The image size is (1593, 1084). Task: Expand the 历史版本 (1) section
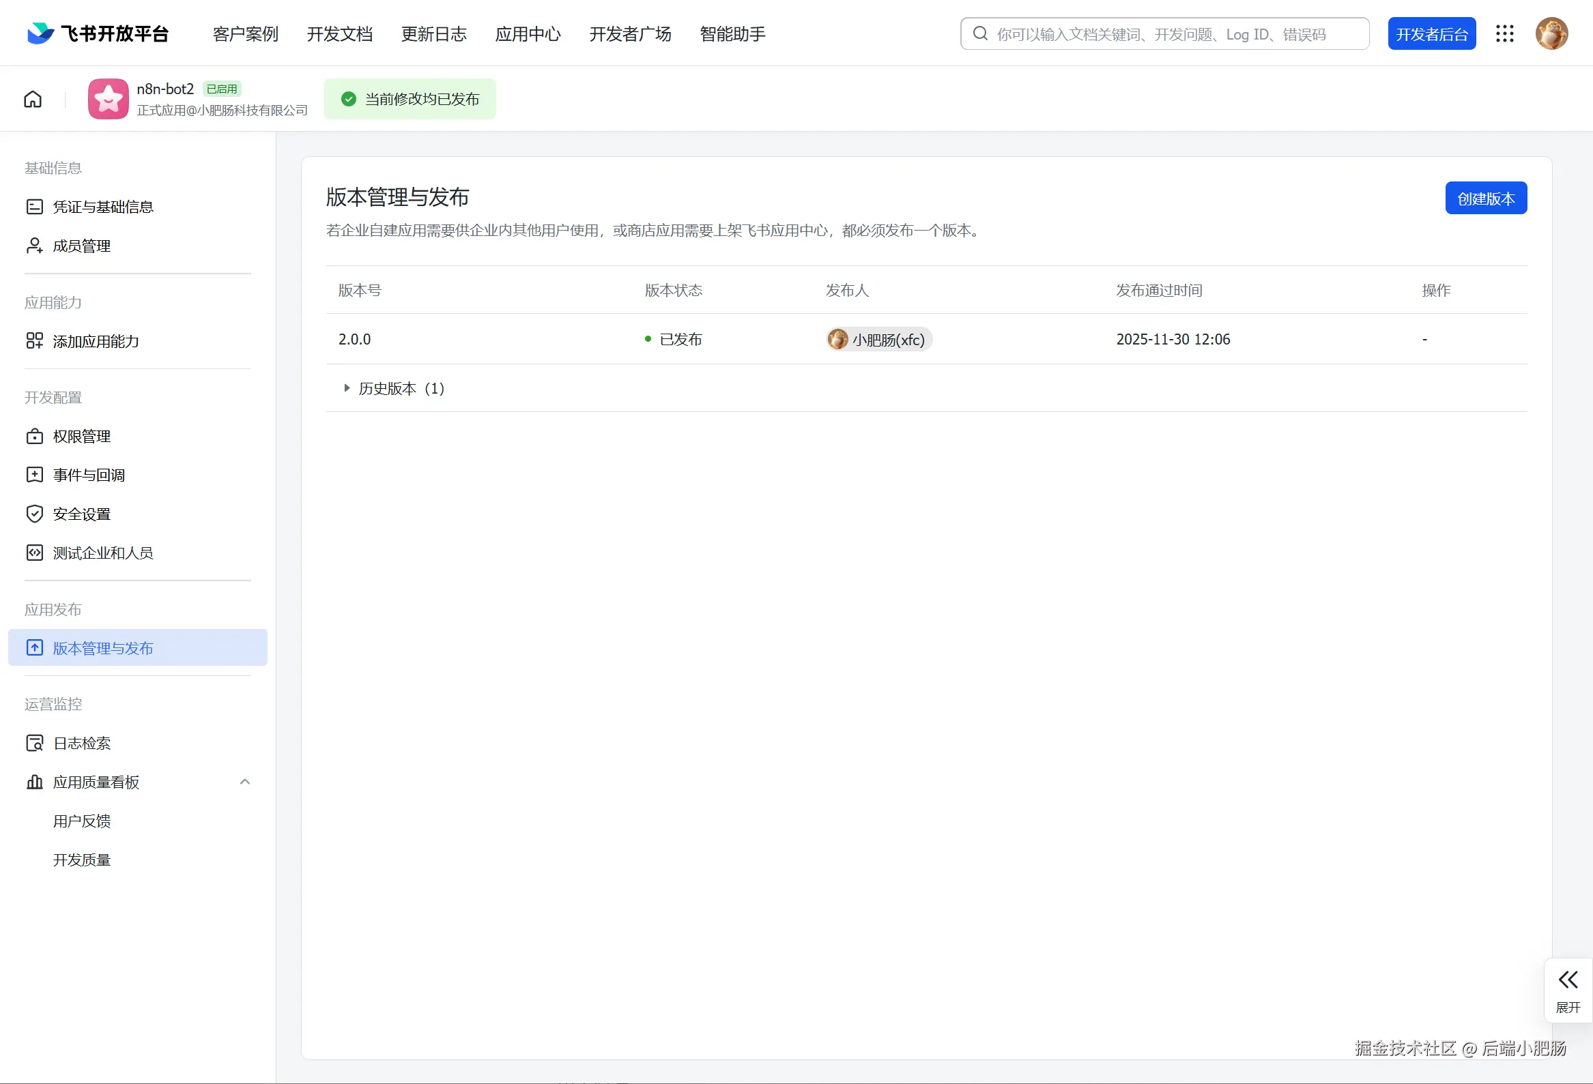[393, 389]
